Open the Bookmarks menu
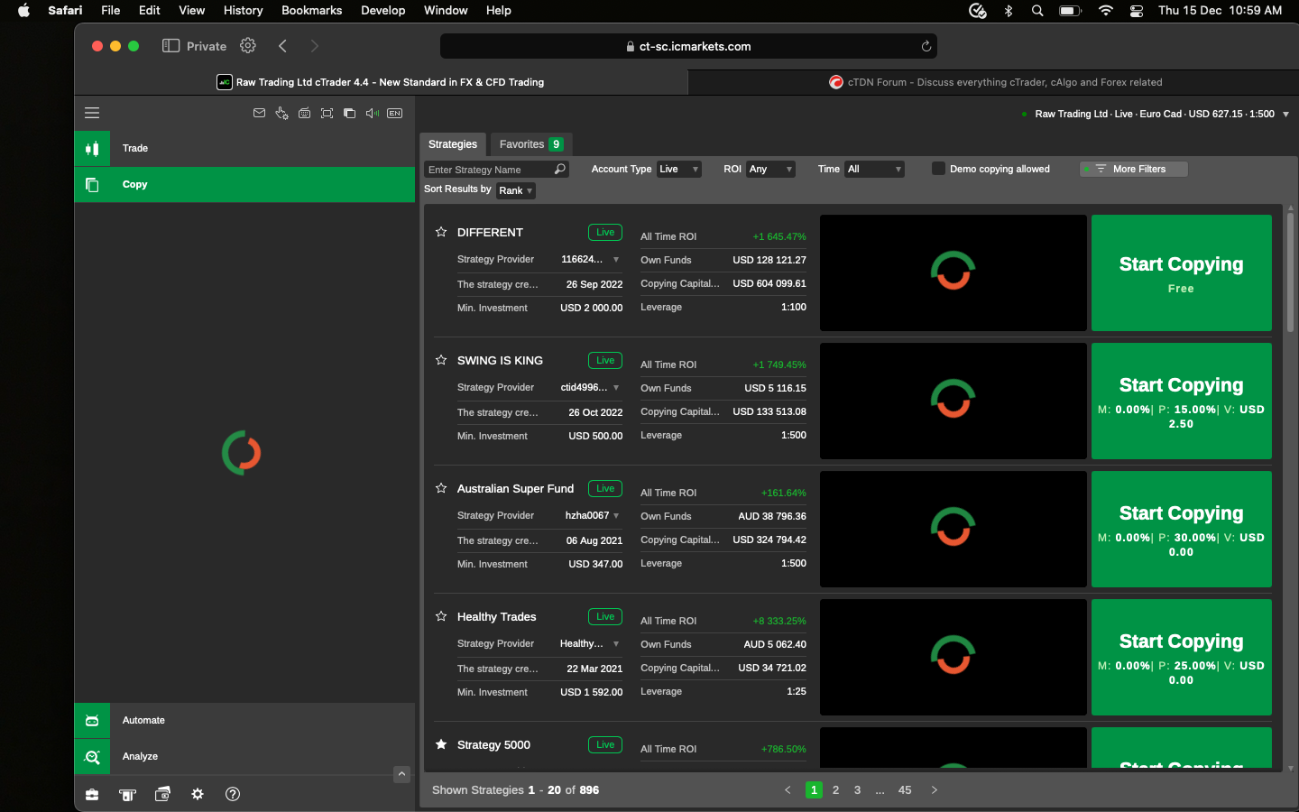The width and height of the screenshot is (1299, 812). pos(311,11)
